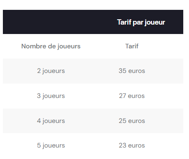This screenshot has height=159, width=189.
Task: Click the "27 euros" price
Action: [x=132, y=96]
